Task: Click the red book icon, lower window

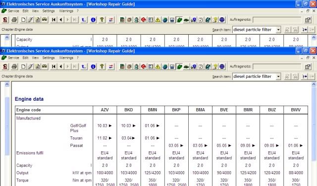Action: 144,66
